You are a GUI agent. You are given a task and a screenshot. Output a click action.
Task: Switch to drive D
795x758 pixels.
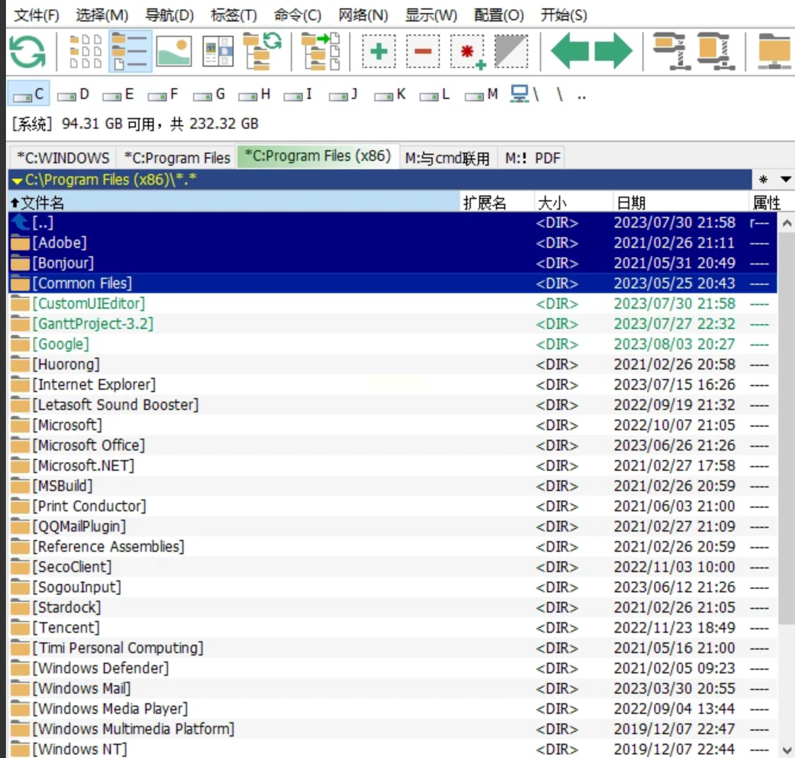click(73, 94)
